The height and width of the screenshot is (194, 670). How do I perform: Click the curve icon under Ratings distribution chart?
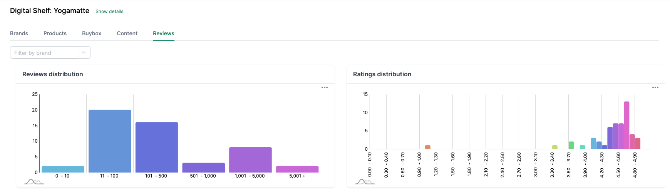[x=365, y=181]
